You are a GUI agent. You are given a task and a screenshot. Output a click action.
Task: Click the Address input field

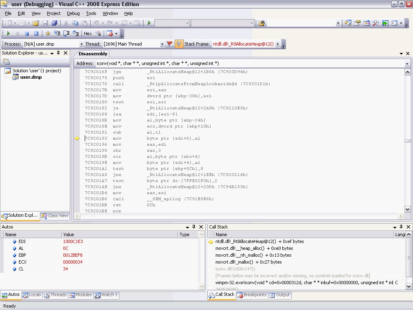coord(249,63)
